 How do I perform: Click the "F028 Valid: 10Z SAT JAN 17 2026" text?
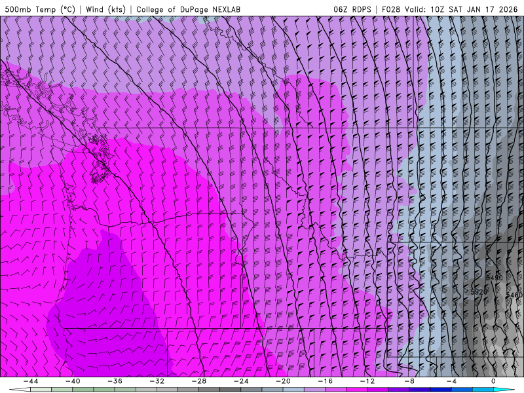click(449, 9)
